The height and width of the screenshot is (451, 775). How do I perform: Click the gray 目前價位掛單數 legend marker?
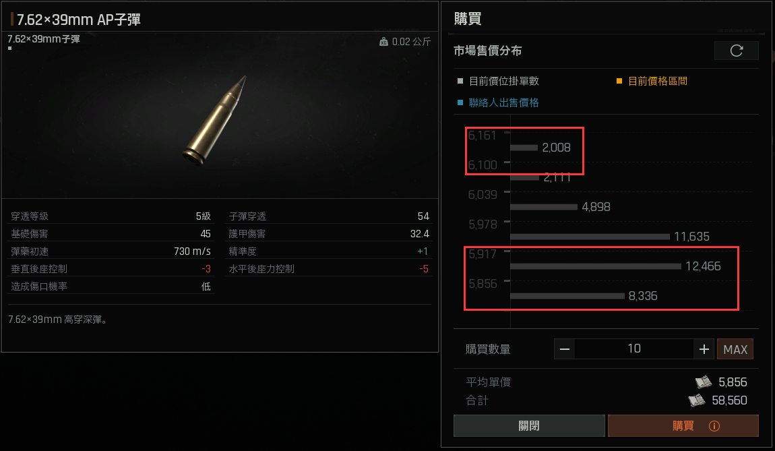tap(460, 81)
